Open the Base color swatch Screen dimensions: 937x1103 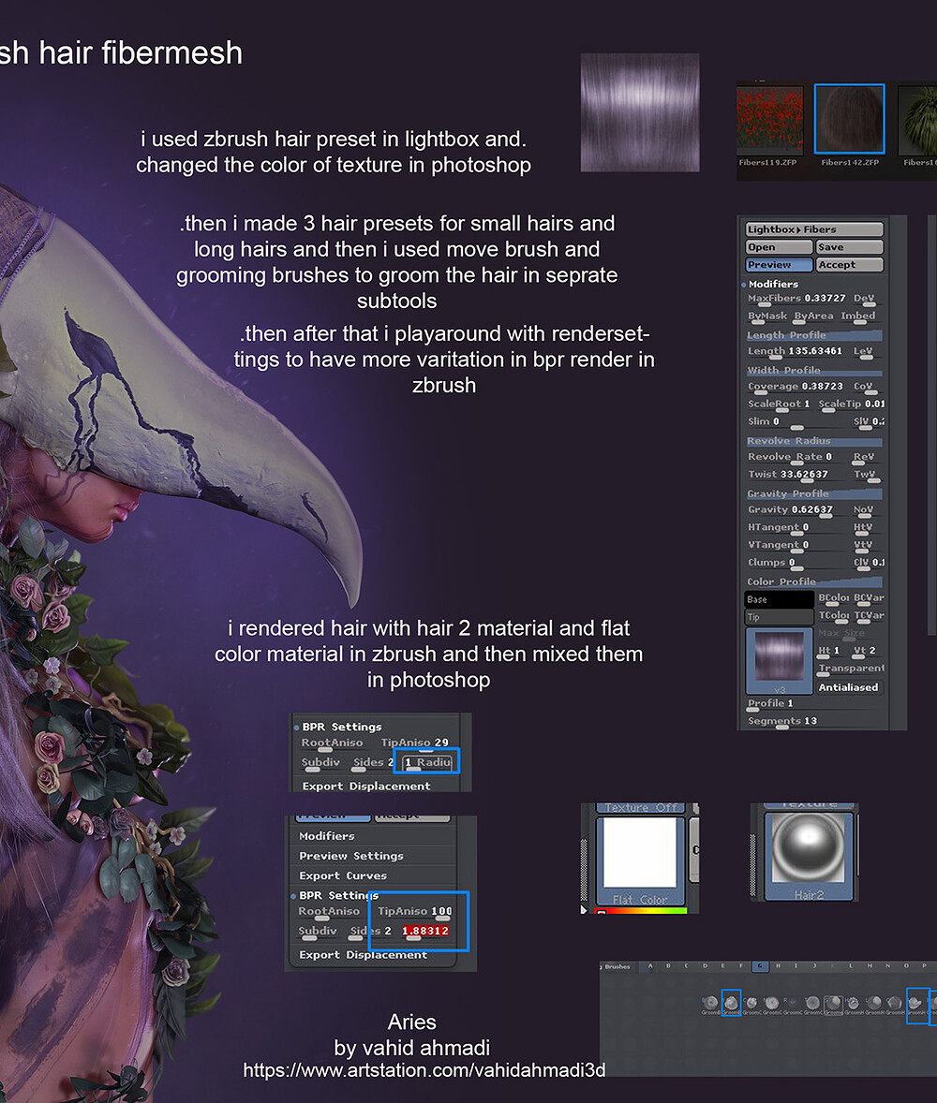780,599
